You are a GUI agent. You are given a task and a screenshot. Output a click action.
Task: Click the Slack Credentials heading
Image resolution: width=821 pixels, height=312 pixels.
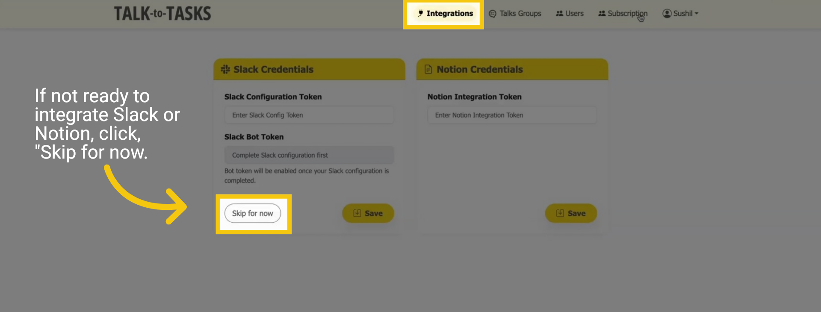click(274, 69)
